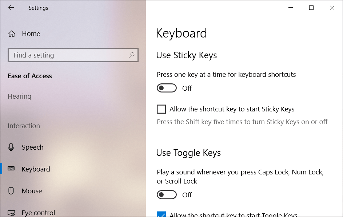The image size is (343, 217).
Task: Check Allow shortcut key for Sticky Keys
Action: (161, 109)
